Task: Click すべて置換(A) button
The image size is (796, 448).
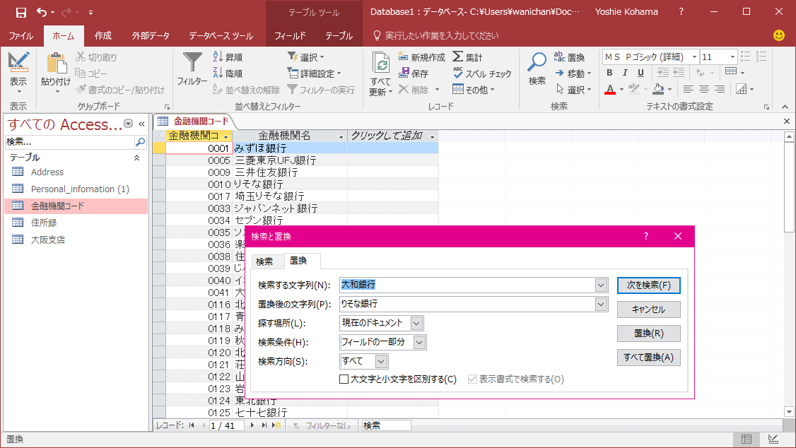Action: (648, 357)
